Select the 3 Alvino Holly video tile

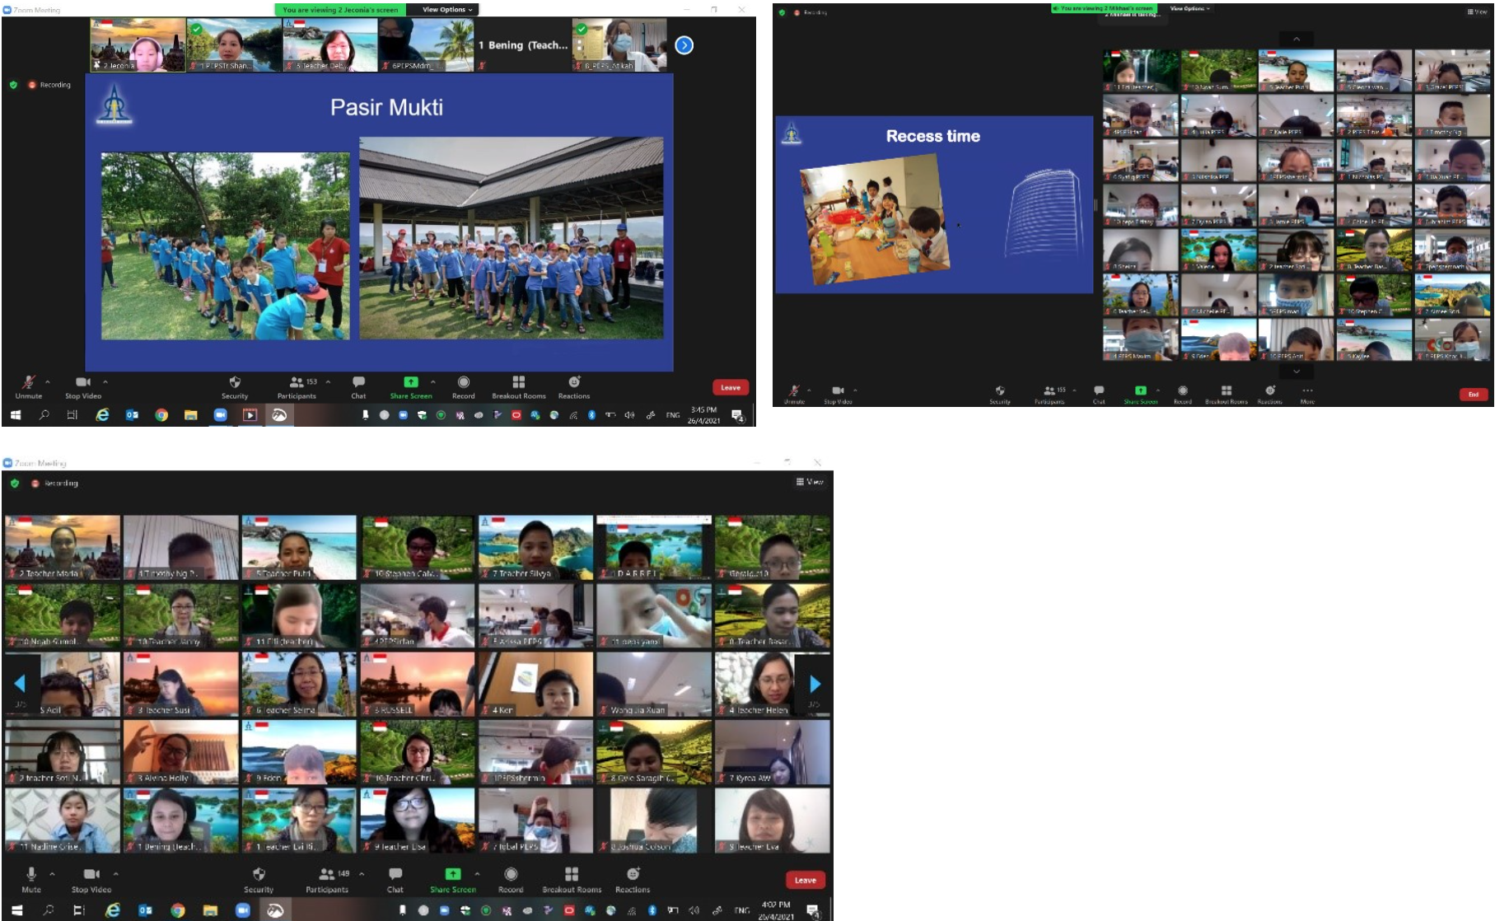[x=181, y=752]
